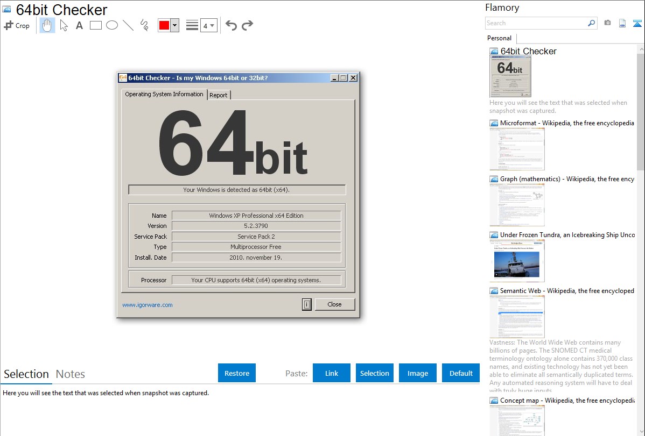Screen dimensions: 645x436
Task: Click the Semantic Web snapshot's window icon
Action: click(x=494, y=291)
